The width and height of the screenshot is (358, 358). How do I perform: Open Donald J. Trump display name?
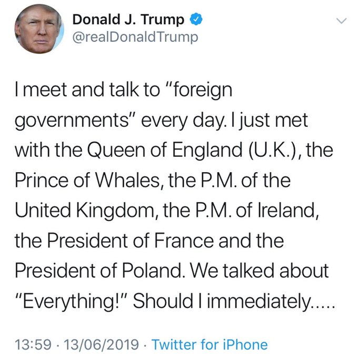[128, 20]
